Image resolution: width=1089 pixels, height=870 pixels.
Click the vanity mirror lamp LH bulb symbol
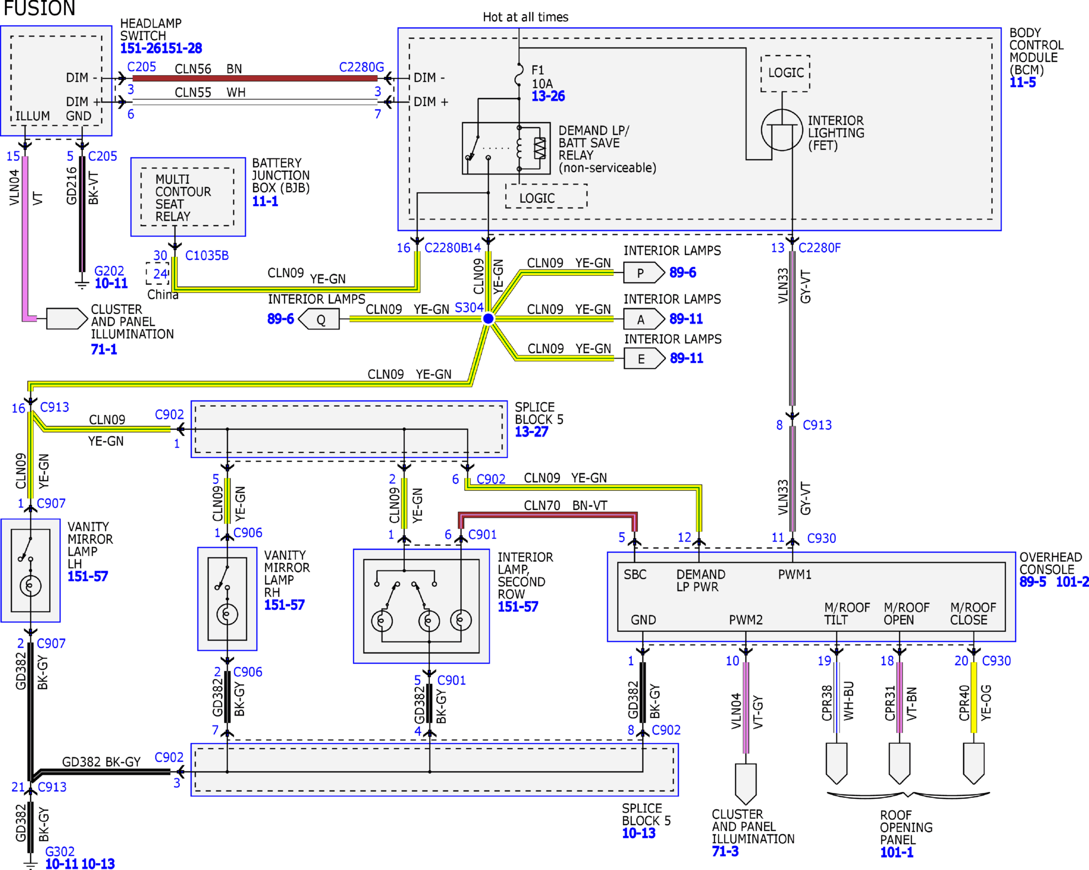coord(30,585)
